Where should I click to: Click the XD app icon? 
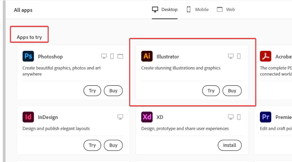pos(147,117)
